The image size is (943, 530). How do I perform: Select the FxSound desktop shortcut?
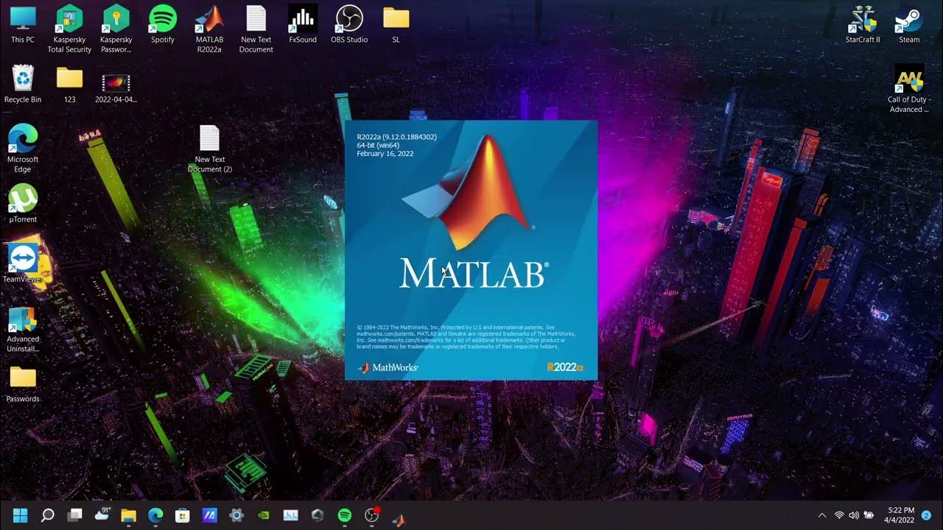click(x=303, y=24)
